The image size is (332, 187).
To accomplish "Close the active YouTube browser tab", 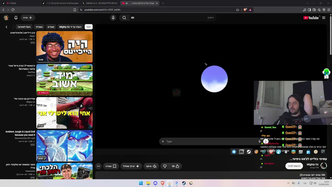I will pyautogui.click(x=157, y=3).
